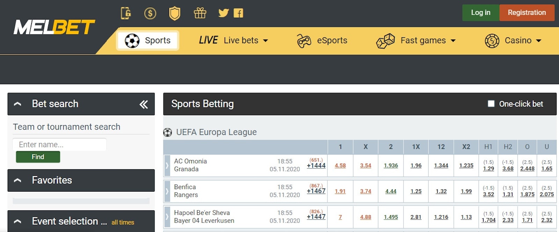Open the gift box bonus icon

[200, 13]
